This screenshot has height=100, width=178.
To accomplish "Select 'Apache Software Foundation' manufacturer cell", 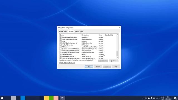I will click(x=90, y=47).
